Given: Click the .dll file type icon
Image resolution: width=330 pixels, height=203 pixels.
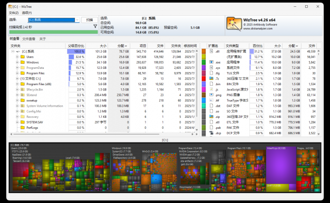Looking at the screenshot, I should pyautogui.click(x=211, y=51).
